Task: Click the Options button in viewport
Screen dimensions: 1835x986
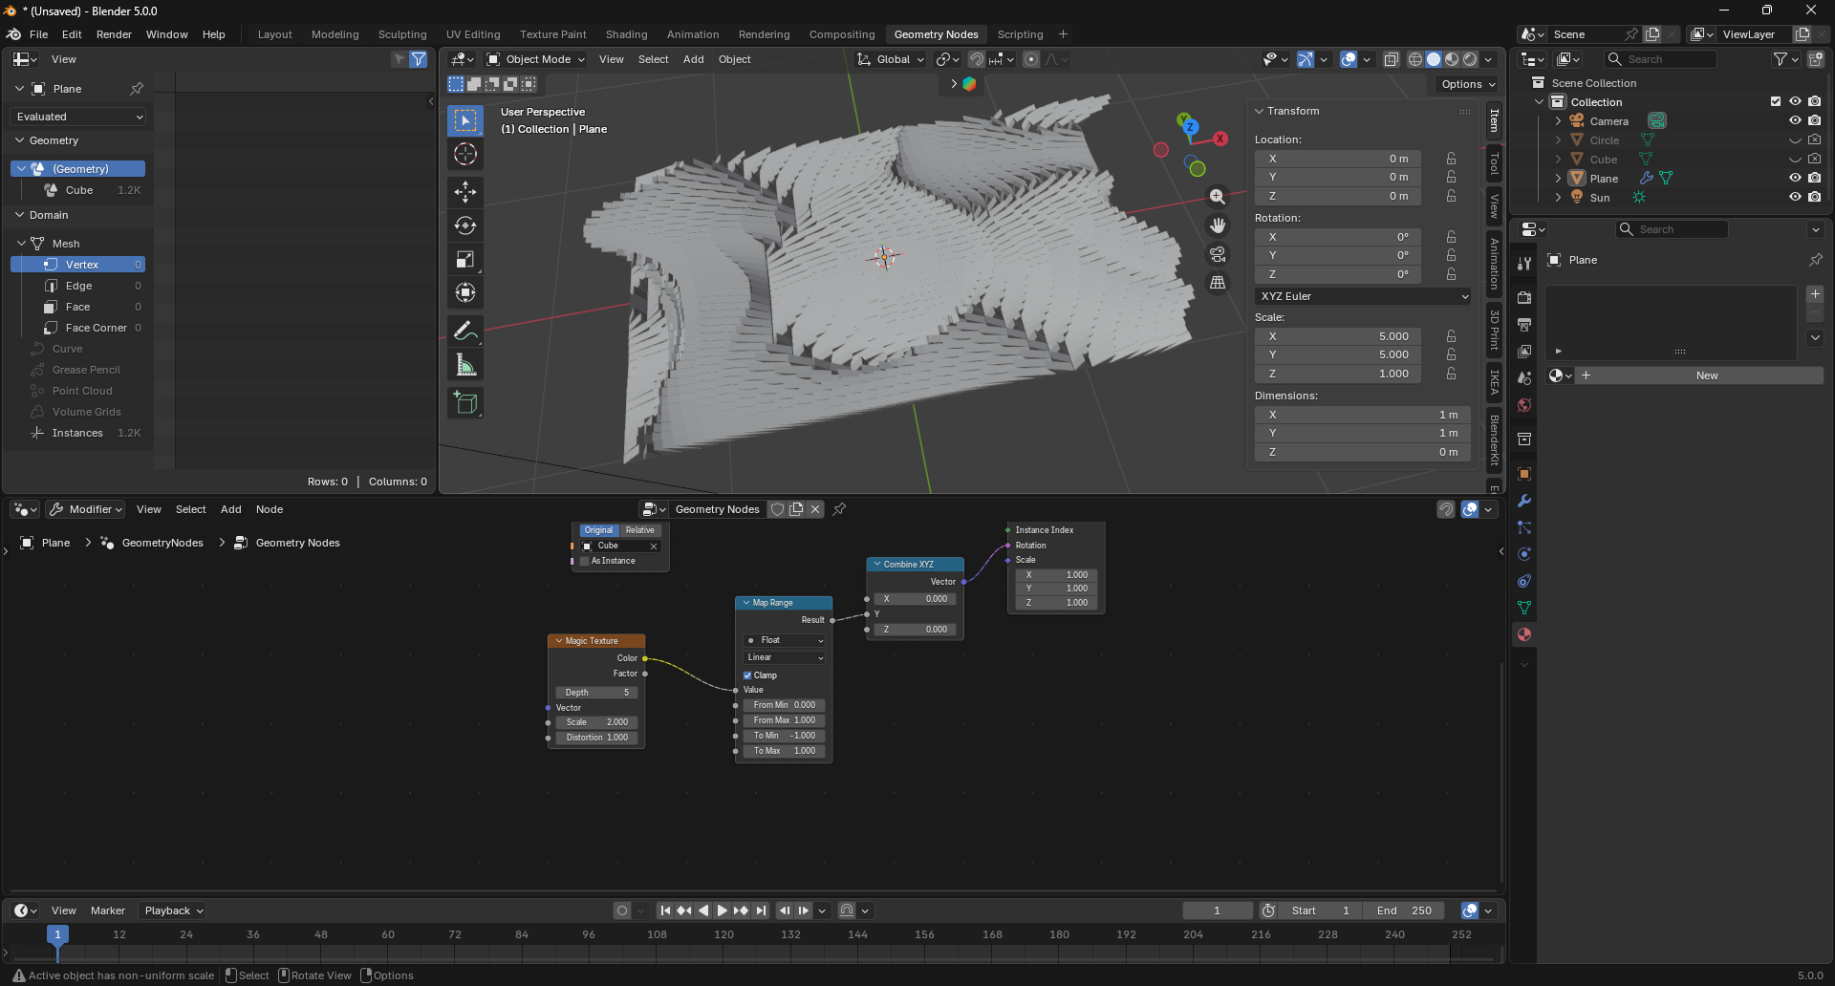Action: click(x=1467, y=84)
